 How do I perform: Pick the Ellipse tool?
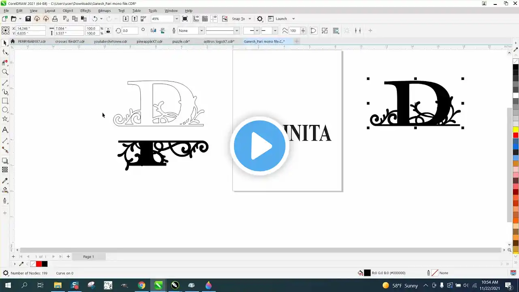point(5,110)
